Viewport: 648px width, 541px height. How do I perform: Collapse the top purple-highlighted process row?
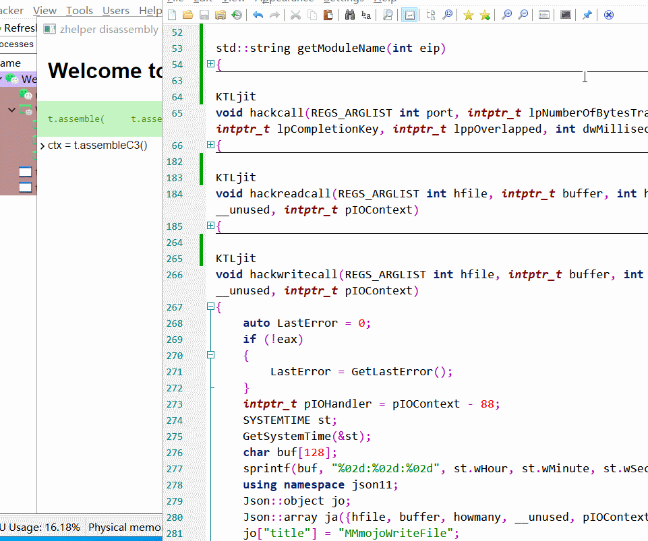coord(1,79)
